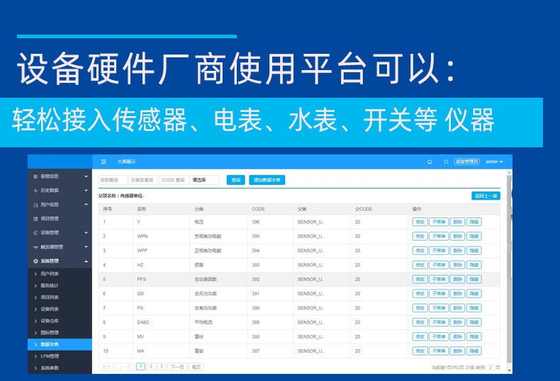560x381 pixels.
Task: Click the 项目管理 sidebar icon
Action: point(35,219)
